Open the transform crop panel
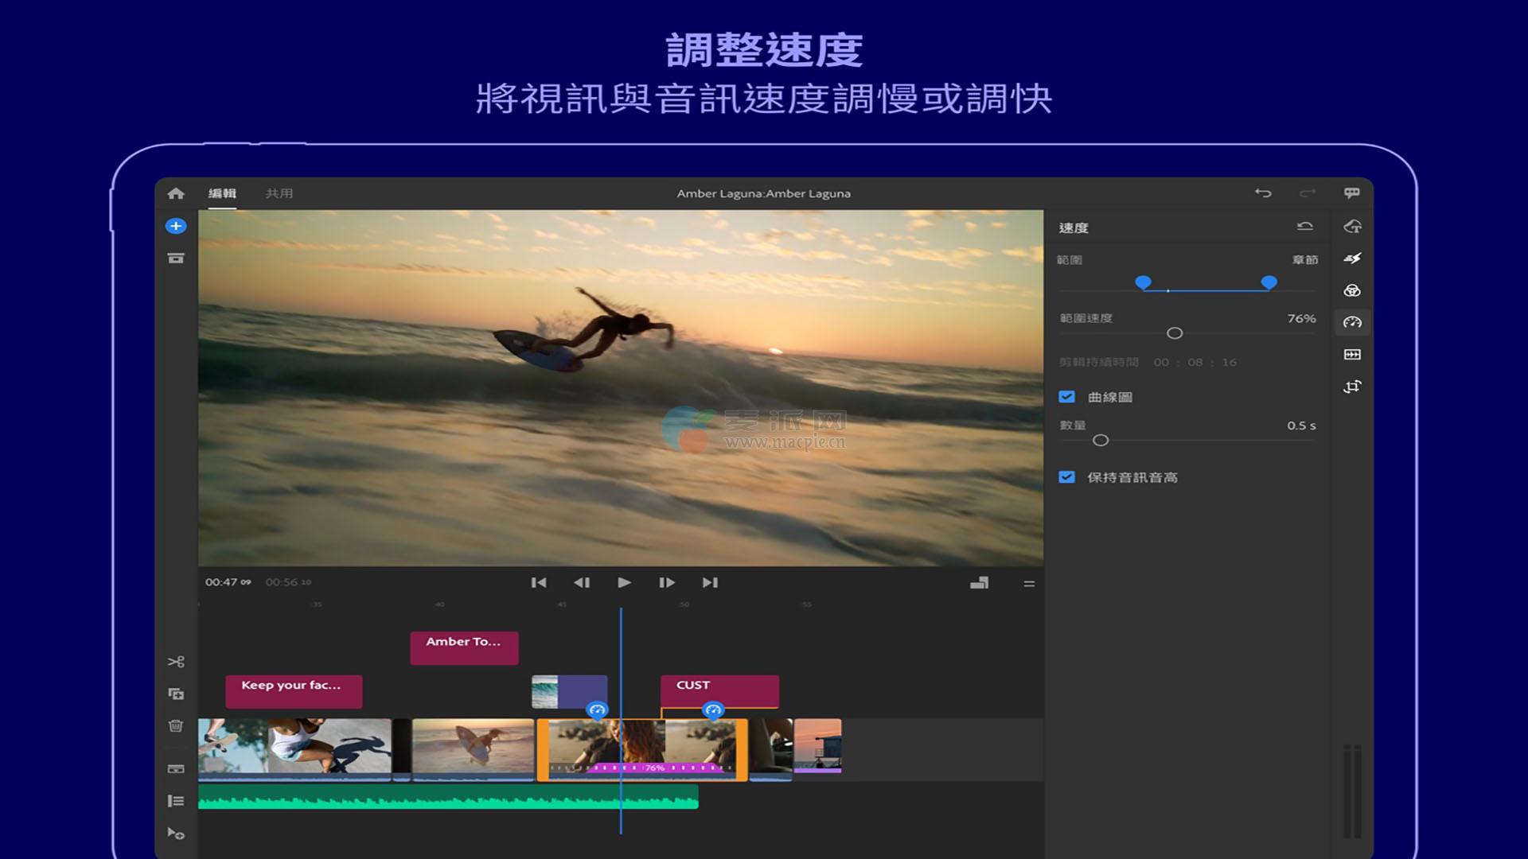Screen dimensions: 1528x859 pyautogui.click(x=1352, y=387)
